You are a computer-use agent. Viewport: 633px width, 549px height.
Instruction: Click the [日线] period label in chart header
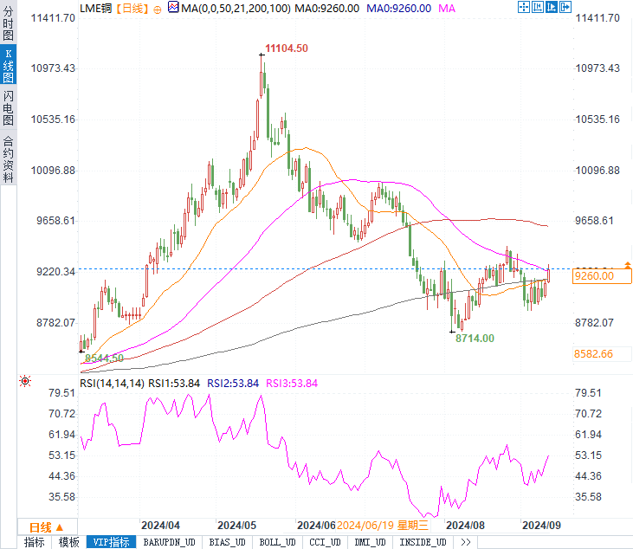[x=132, y=9]
